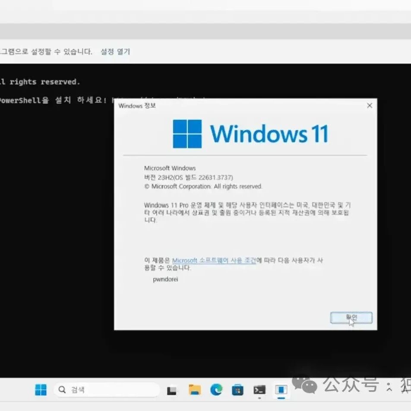Click the Windows 정보 title bar text
Image resolution: width=411 pixels, height=411 pixels.
point(137,106)
